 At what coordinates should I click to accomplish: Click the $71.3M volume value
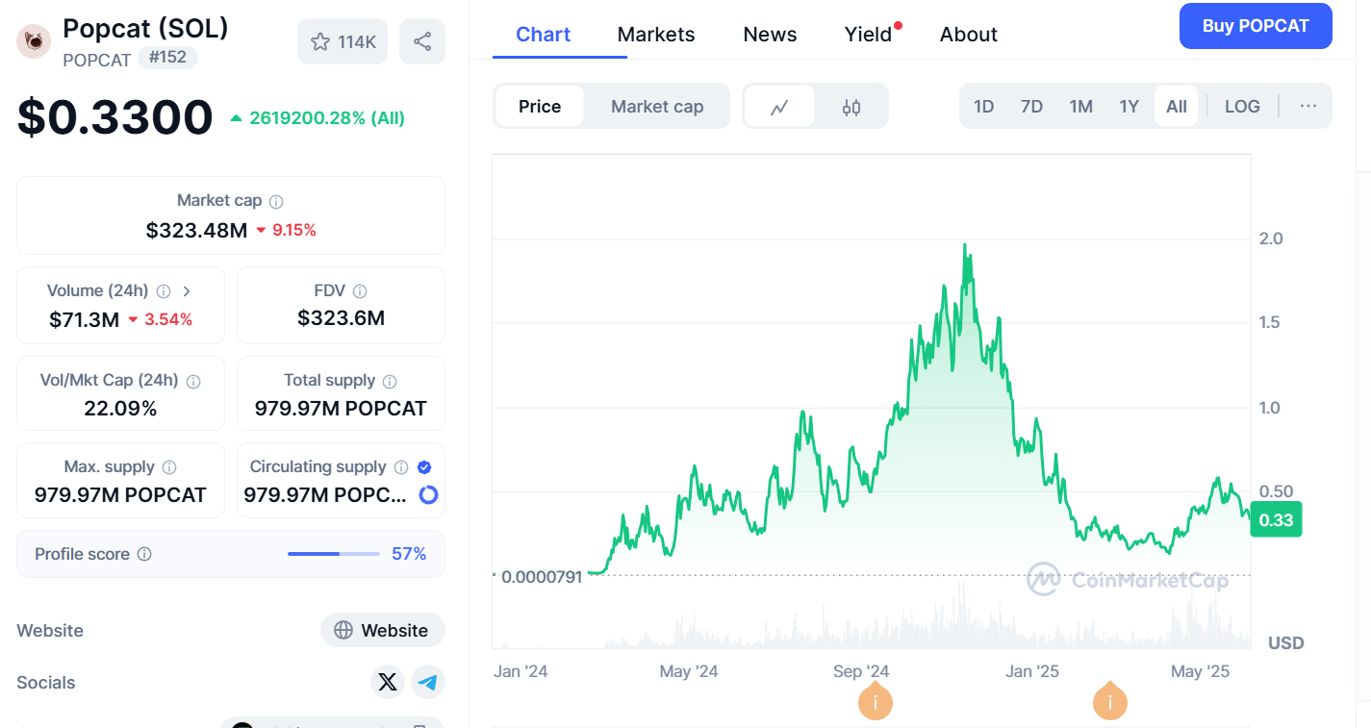tap(84, 319)
